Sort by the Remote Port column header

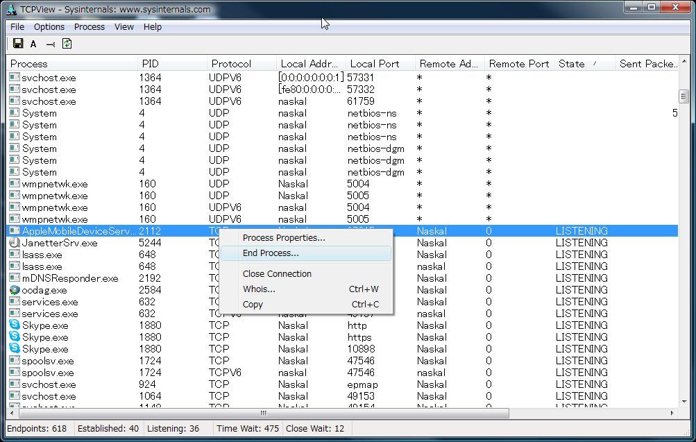(519, 63)
